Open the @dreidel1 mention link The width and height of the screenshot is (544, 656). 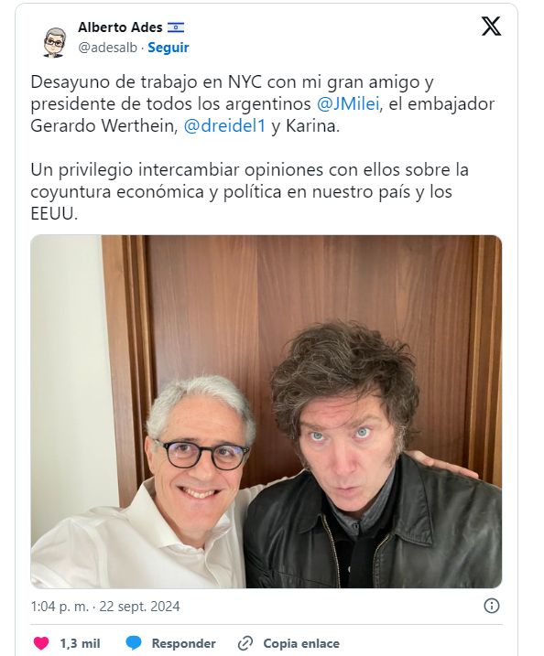(225, 126)
